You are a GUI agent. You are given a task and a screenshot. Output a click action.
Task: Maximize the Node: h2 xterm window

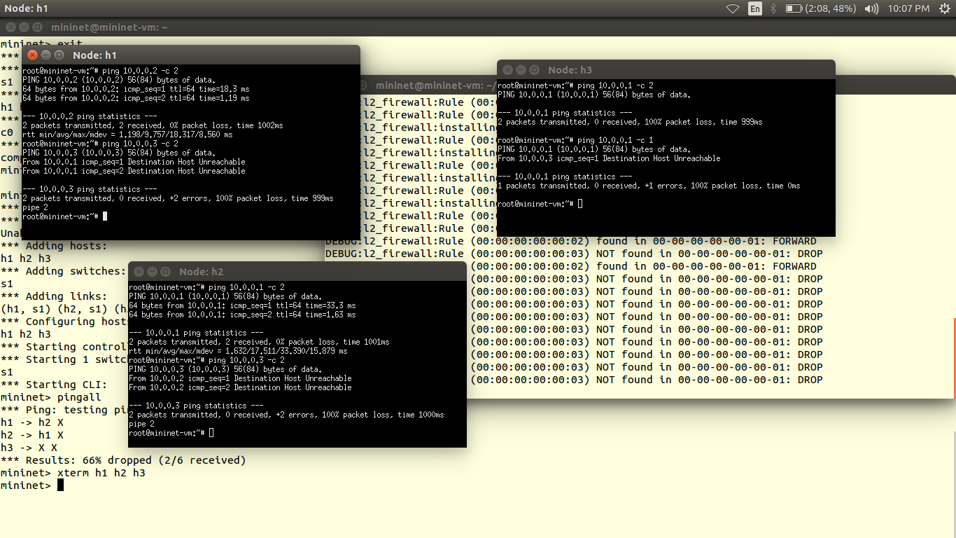tap(167, 271)
